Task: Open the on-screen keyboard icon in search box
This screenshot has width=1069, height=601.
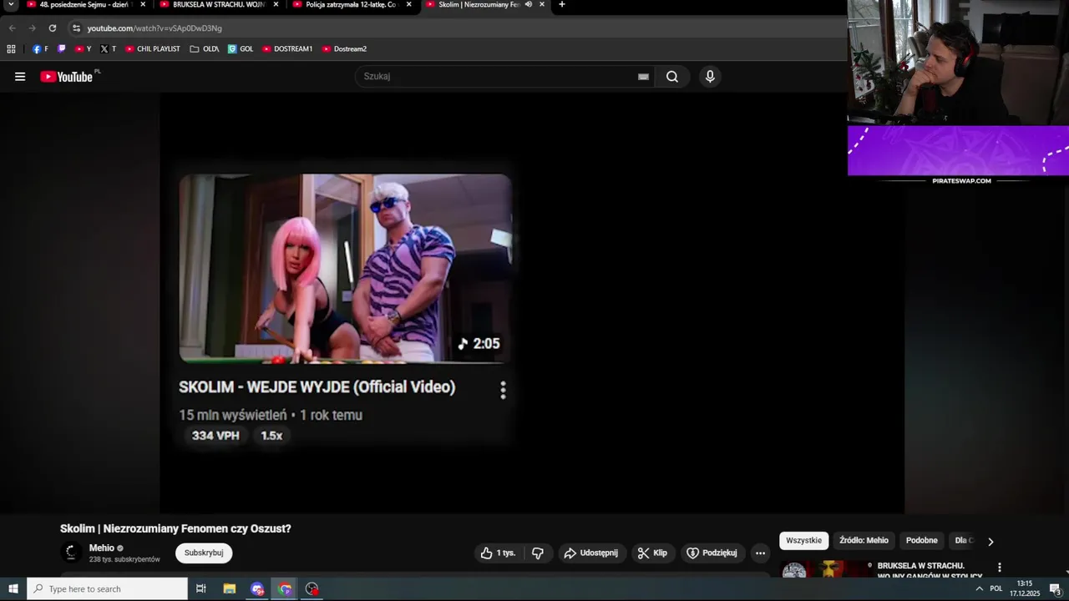Action: (x=643, y=77)
